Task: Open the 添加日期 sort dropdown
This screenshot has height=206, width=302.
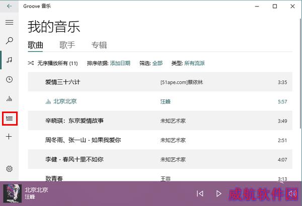Action: [x=120, y=63]
